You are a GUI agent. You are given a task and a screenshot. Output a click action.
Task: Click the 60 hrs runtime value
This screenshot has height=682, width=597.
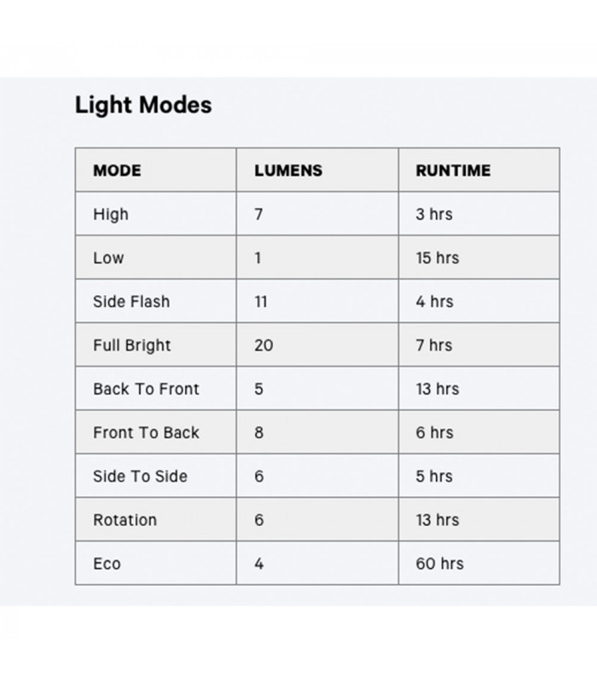pyautogui.click(x=439, y=564)
